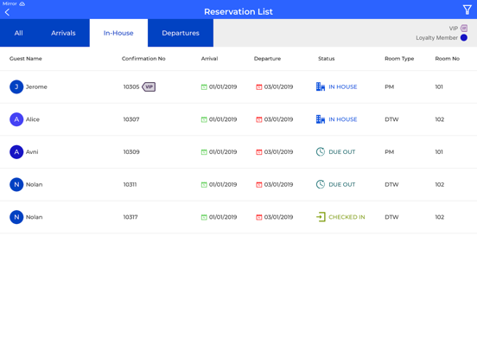477x358 pixels.
Task: Click Avni's avatar circle
Action: [x=16, y=152]
